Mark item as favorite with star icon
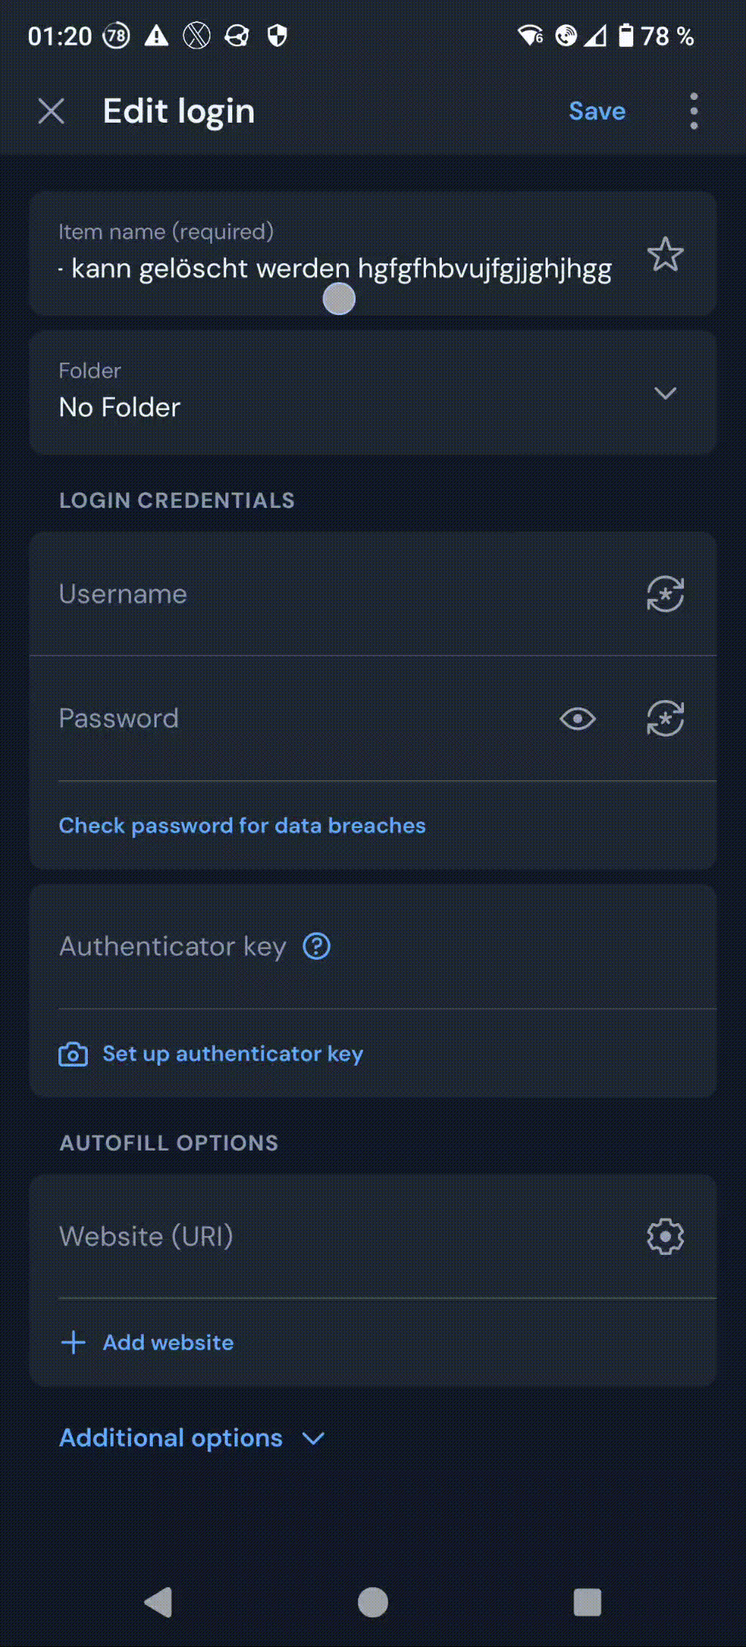Viewport: 746px width, 1647px height. click(665, 254)
